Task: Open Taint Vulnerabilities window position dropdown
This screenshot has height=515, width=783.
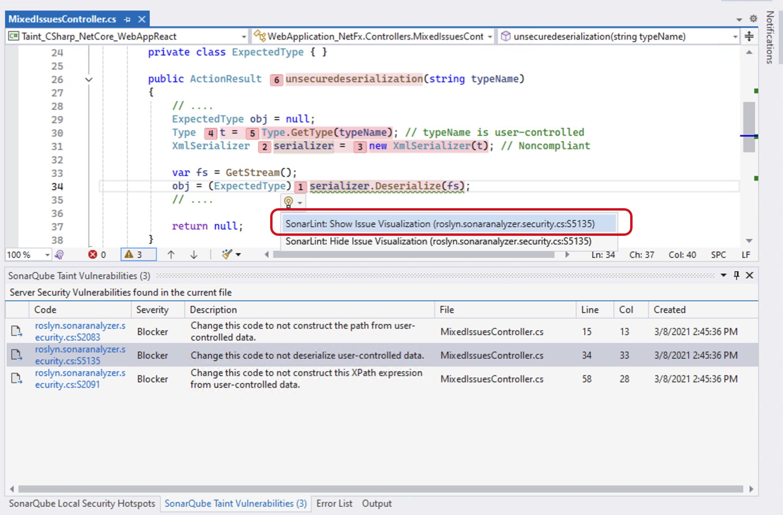Action: coord(724,276)
